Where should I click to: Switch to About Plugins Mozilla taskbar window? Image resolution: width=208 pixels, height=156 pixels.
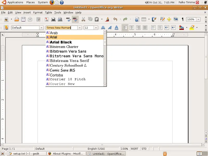tap(66, 154)
